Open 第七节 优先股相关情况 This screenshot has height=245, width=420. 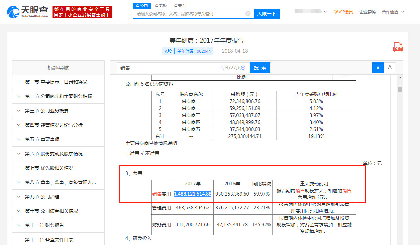pos(58,168)
